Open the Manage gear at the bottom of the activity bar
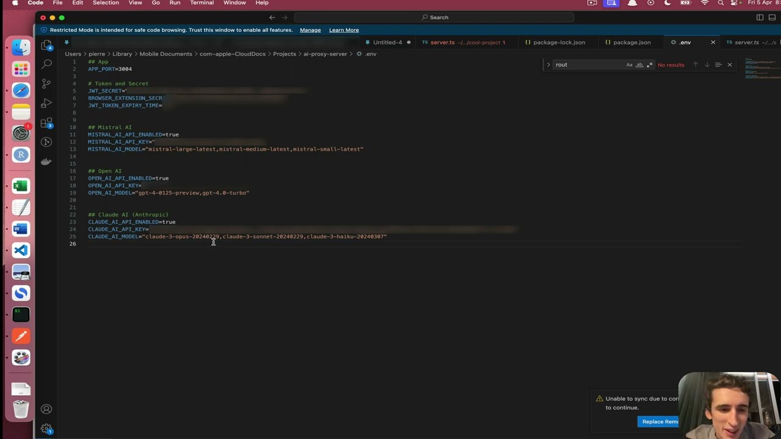Image resolution: width=781 pixels, height=439 pixels. (x=46, y=429)
